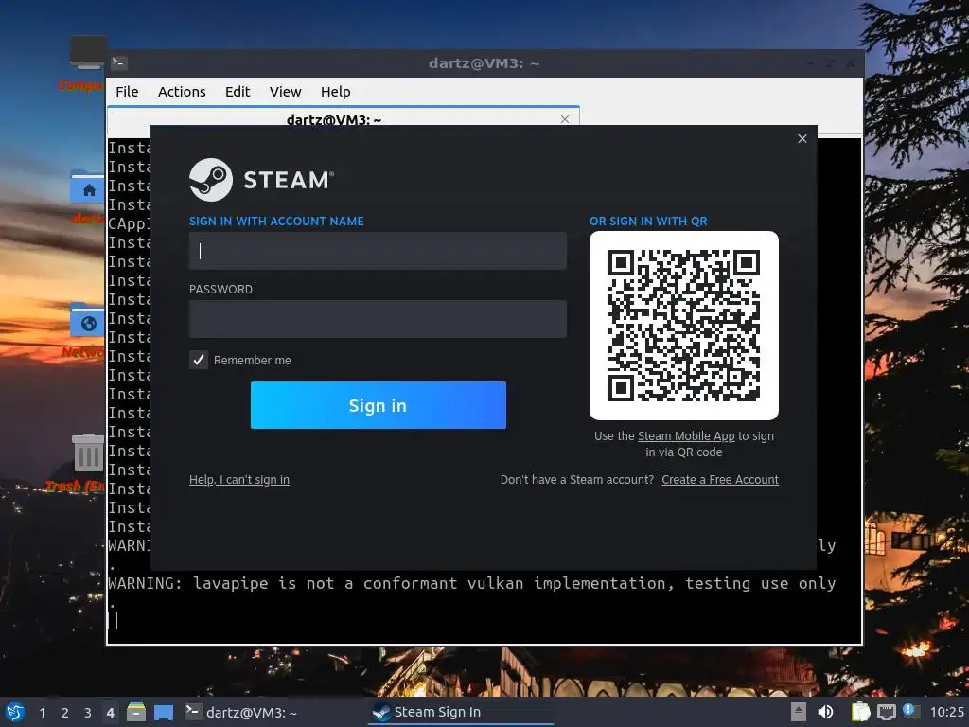Open the terminal View menu
Screen dimensions: 969x727
(x=285, y=92)
